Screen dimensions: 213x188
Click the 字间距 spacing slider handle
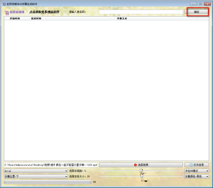coord(141,171)
